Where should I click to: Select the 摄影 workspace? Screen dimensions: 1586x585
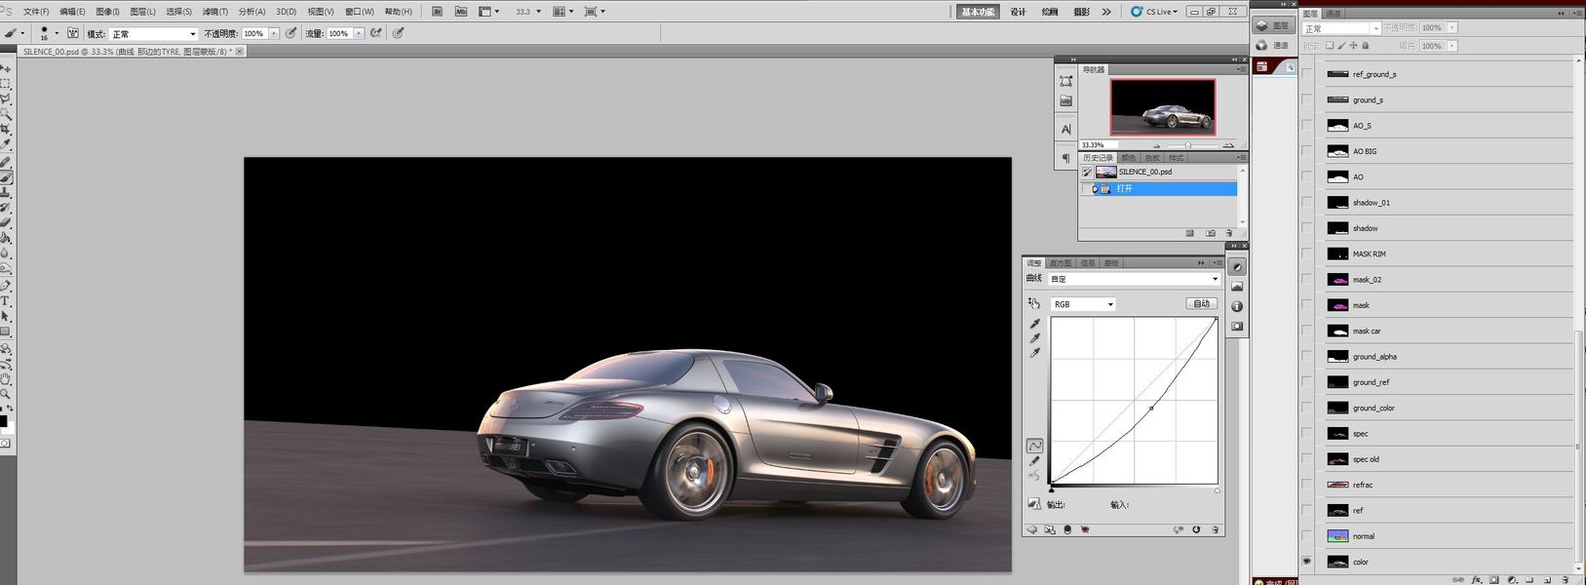1081,12
